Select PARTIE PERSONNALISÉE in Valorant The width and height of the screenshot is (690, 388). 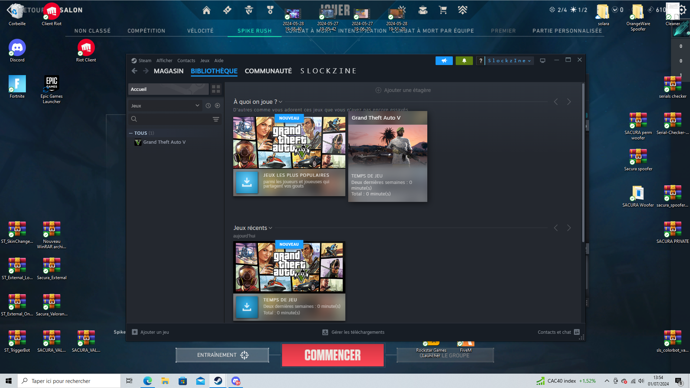click(x=567, y=31)
